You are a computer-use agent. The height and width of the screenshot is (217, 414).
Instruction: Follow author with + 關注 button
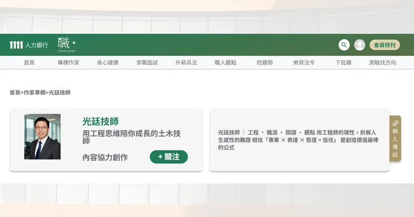click(169, 157)
